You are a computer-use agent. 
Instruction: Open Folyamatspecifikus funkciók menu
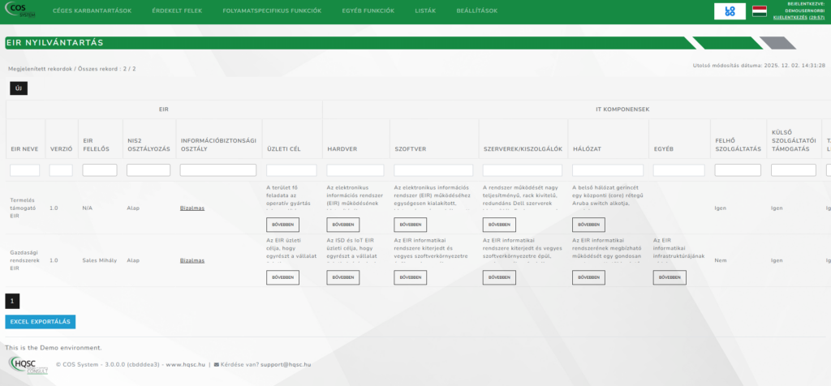point(272,11)
